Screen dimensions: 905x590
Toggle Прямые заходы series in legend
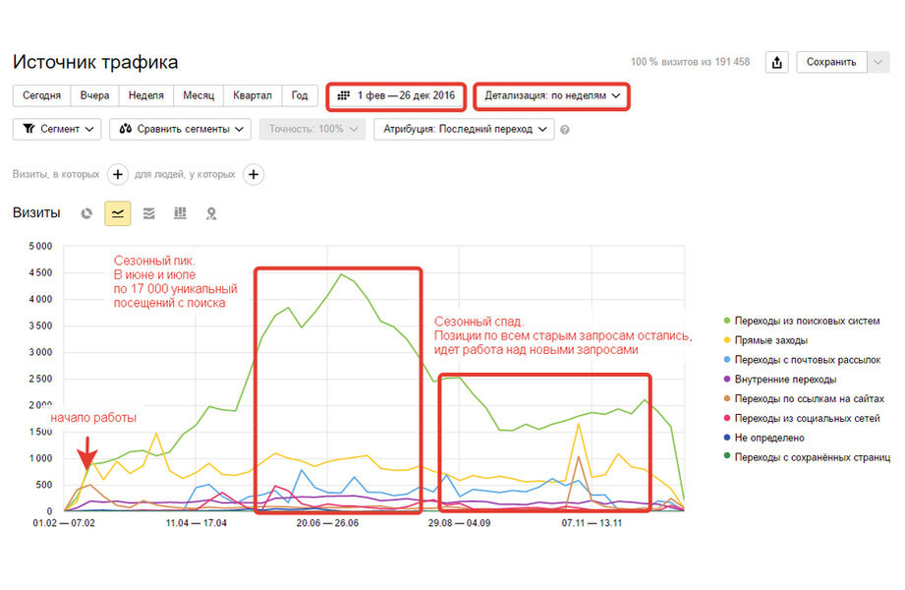point(765,340)
